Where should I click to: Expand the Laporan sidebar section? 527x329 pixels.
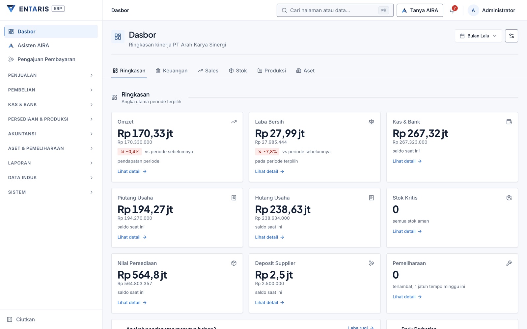point(51,163)
